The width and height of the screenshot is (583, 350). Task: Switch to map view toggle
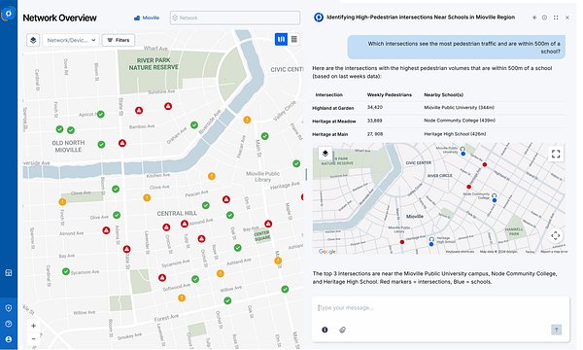coord(281,39)
